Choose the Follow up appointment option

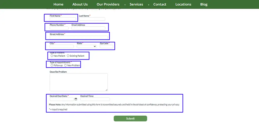click(52, 65)
